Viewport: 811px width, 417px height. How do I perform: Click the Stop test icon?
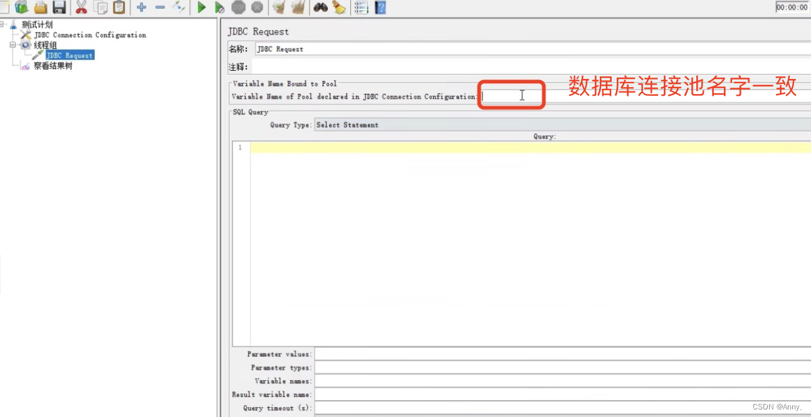[238, 8]
